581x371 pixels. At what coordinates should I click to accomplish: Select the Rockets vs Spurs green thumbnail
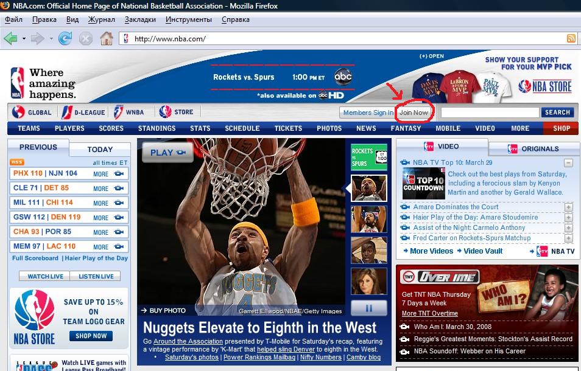[x=368, y=157]
